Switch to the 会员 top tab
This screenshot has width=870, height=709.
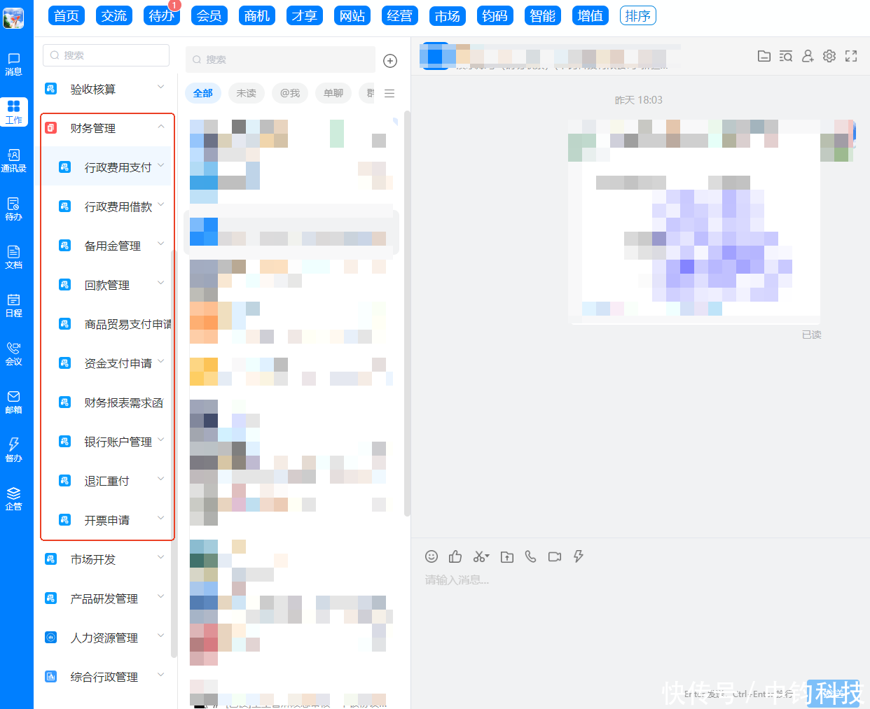click(x=209, y=15)
